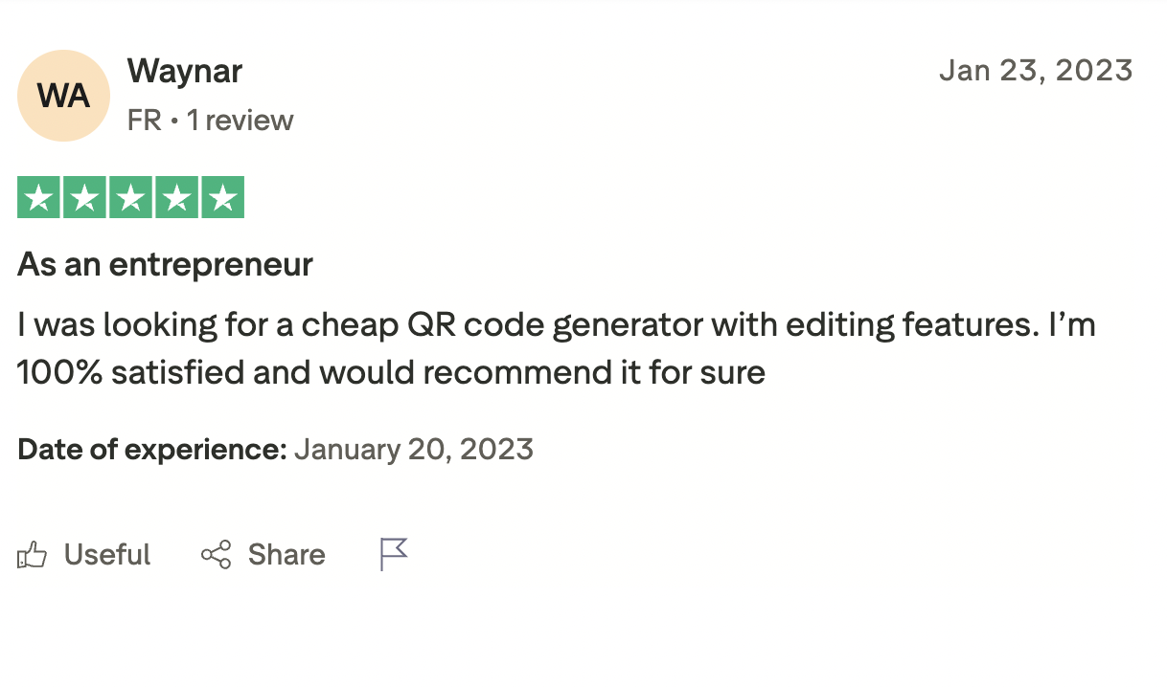Click the '1 review' count text
Screen dimensions: 1167x687
click(240, 121)
